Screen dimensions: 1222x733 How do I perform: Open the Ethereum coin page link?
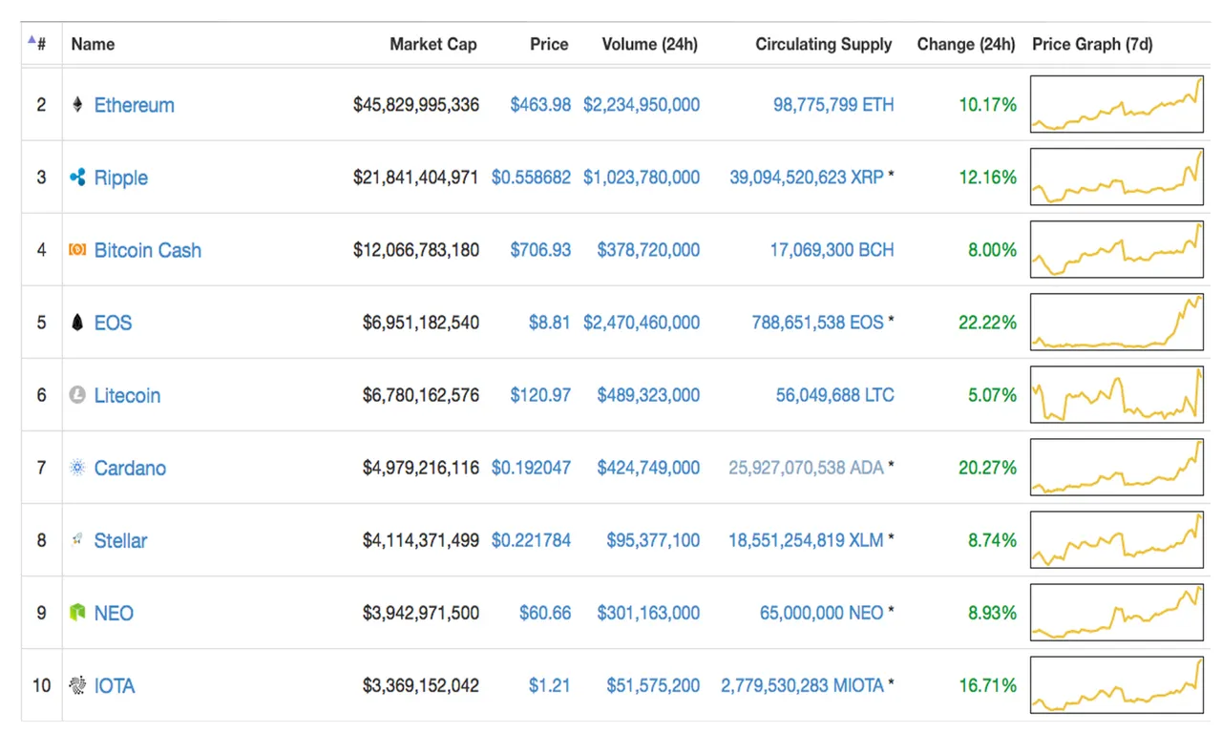tap(135, 105)
